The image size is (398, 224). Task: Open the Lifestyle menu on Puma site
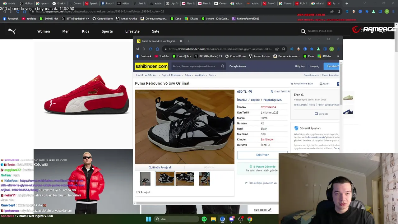click(x=132, y=31)
